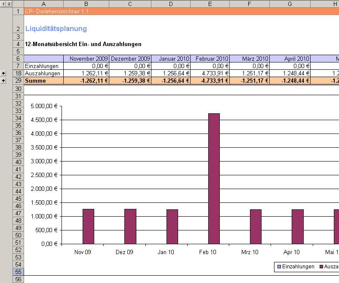Select the Einzahlungen legend label

[298, 267]
